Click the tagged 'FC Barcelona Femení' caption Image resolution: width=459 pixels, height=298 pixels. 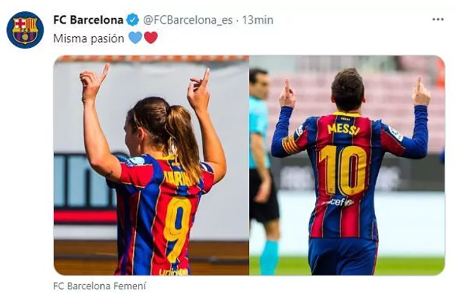click(100, 286)
